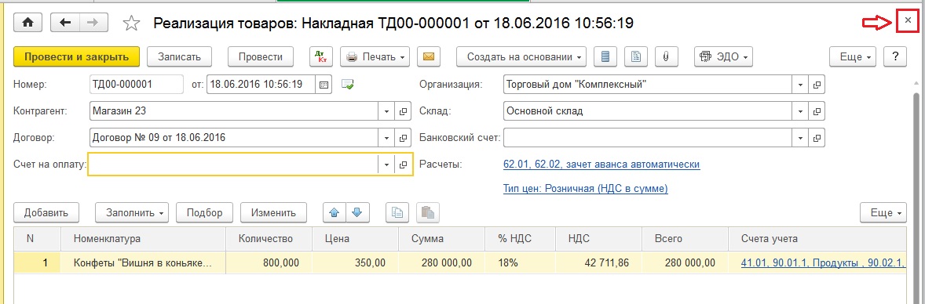Open Контрагент Магазин 23 card

(x=403, y=110)
